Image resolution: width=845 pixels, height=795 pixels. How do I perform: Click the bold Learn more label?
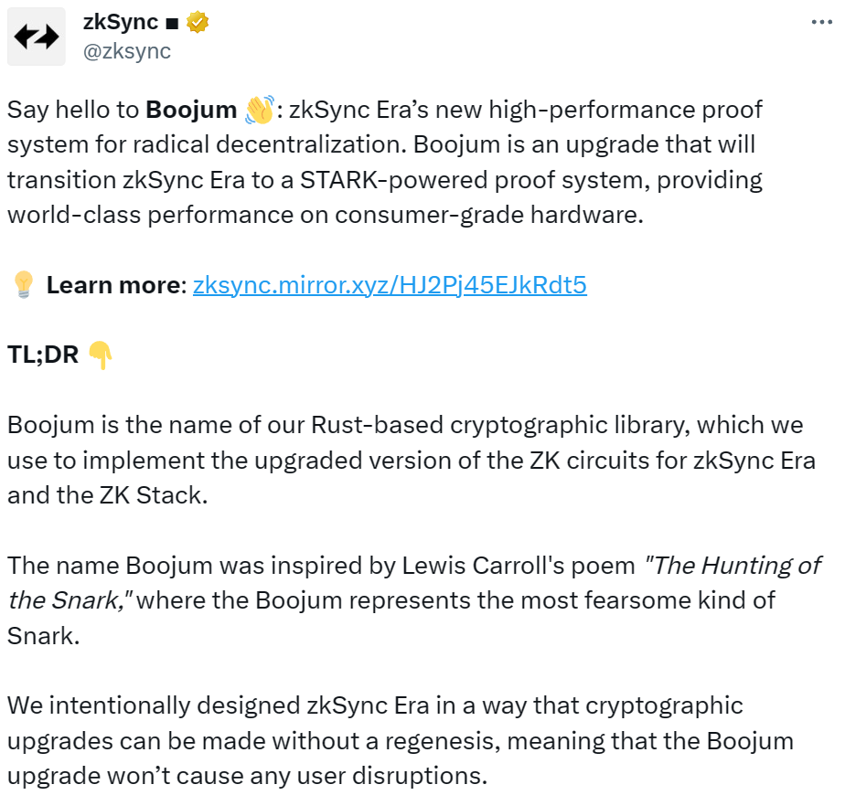[x=116, y=285]
